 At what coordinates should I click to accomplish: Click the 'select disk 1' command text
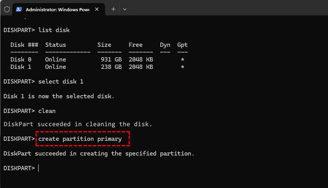pyautogui.click(x=61, y=82)
